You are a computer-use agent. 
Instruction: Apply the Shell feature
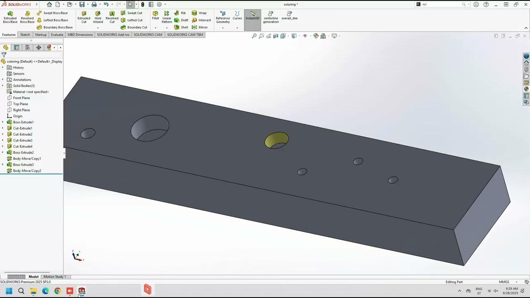[181, 27]
